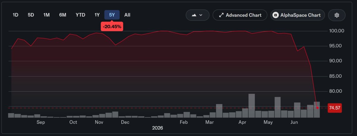Click the active 5Y range tab
The width and height of the screenshot is (357, 136).
pos(112,15)
